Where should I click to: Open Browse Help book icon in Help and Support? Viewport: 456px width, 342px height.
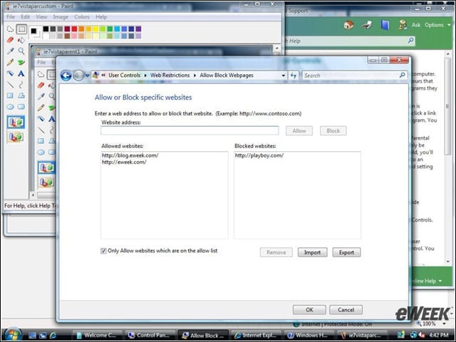pos(385,25)
